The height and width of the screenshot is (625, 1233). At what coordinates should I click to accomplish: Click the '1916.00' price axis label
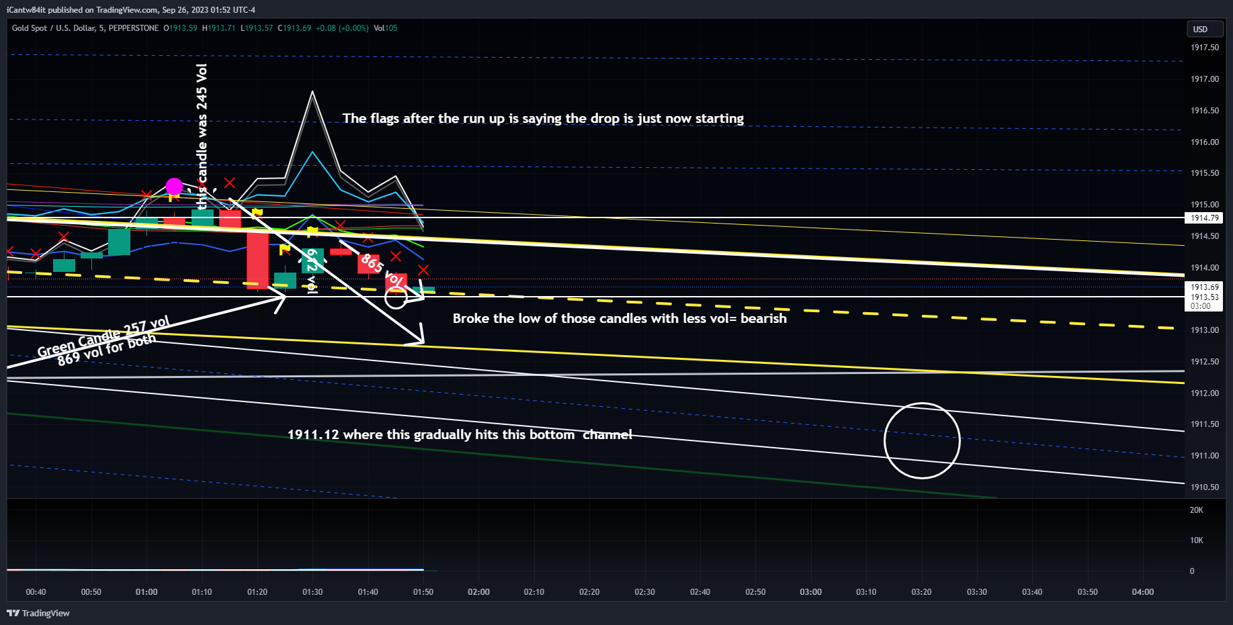pos(1204,142)
